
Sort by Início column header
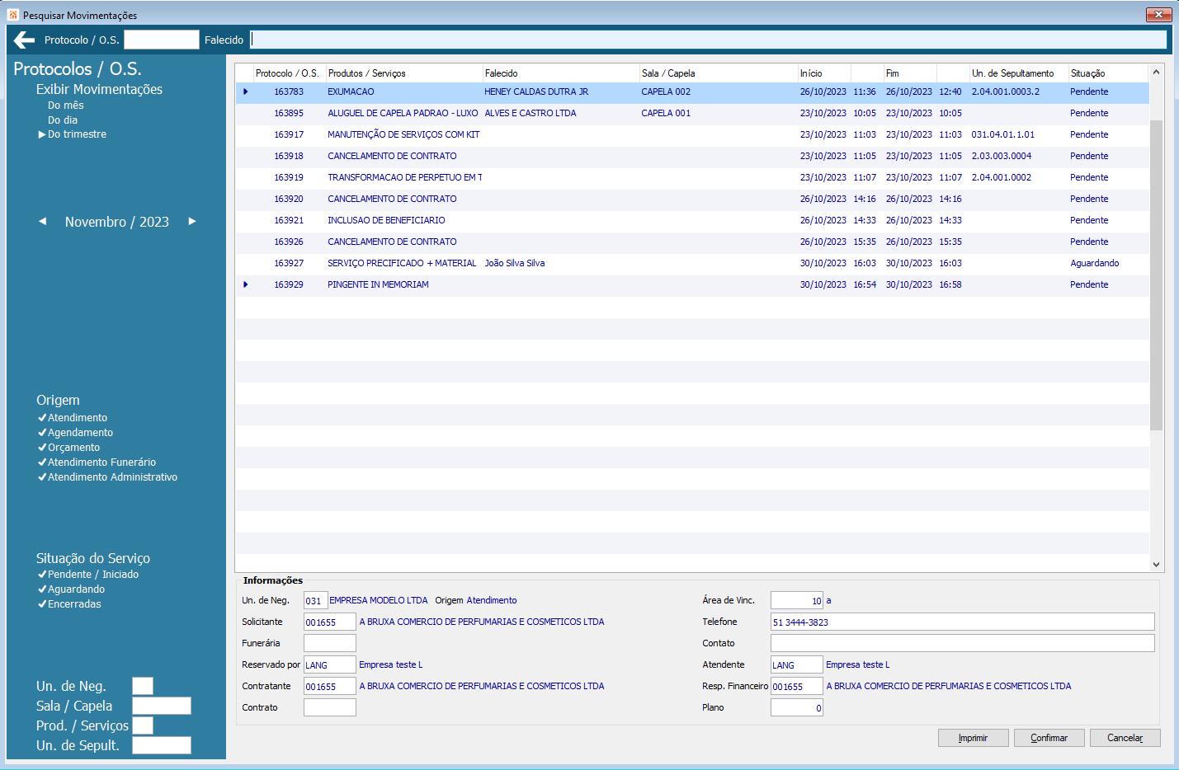[x=824, y=73]
